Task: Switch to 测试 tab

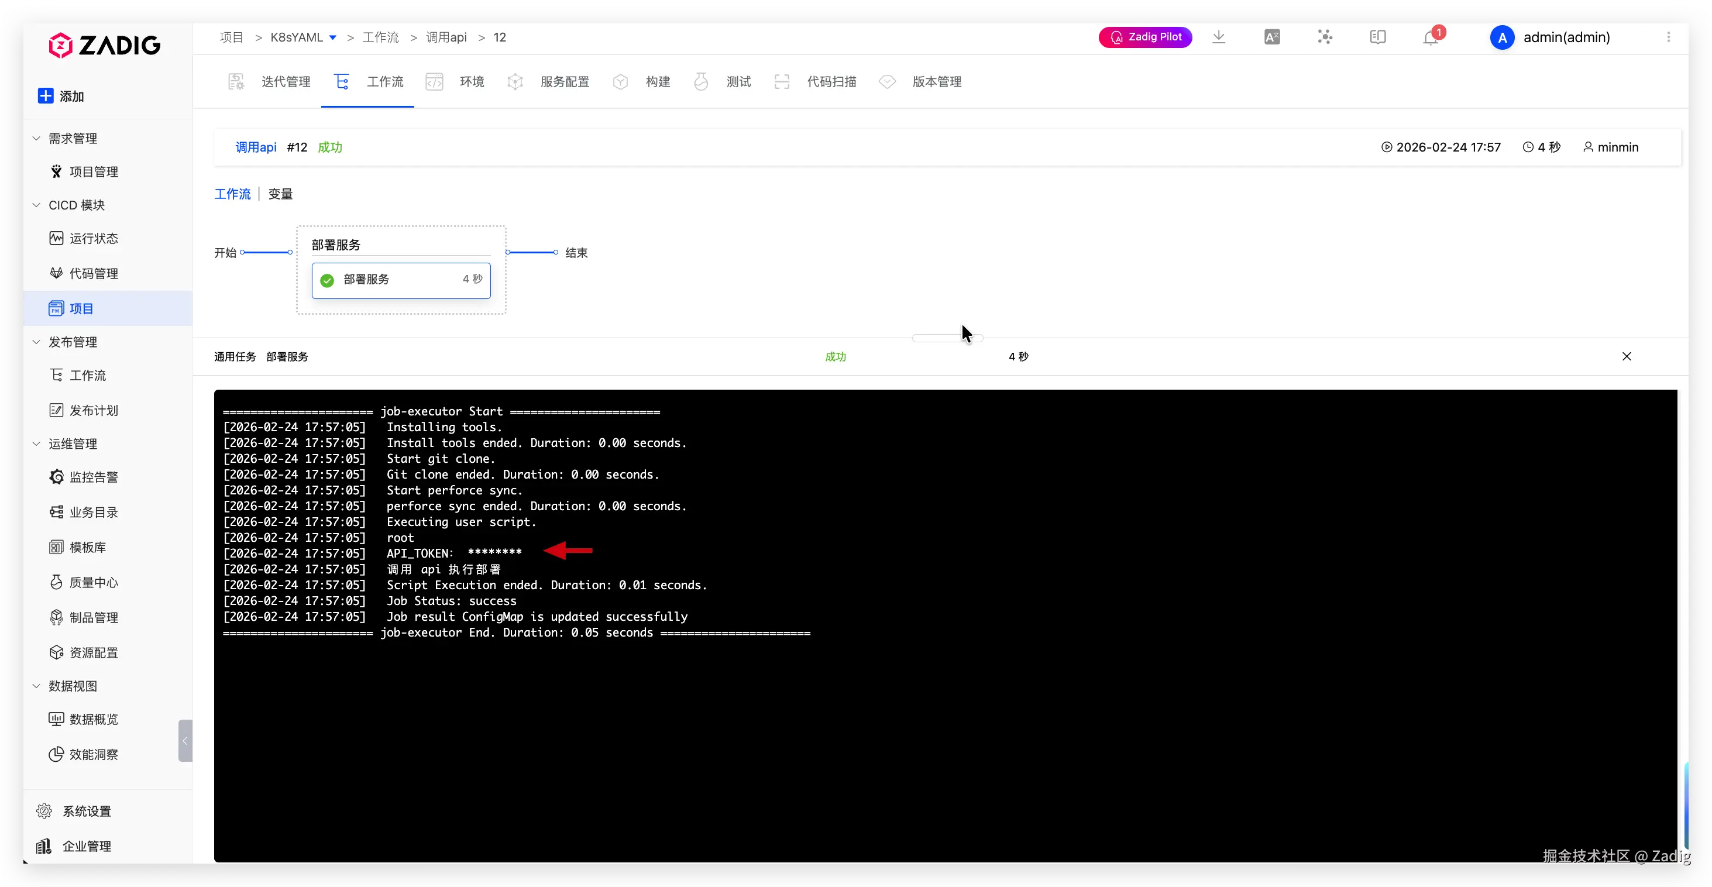Action: [x=722, y=82]
